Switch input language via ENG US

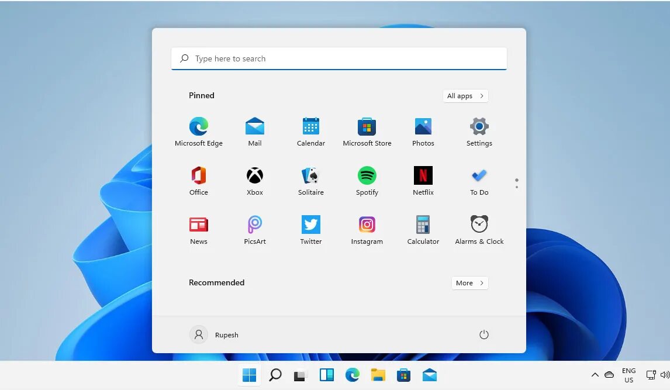tap(628, 375)
